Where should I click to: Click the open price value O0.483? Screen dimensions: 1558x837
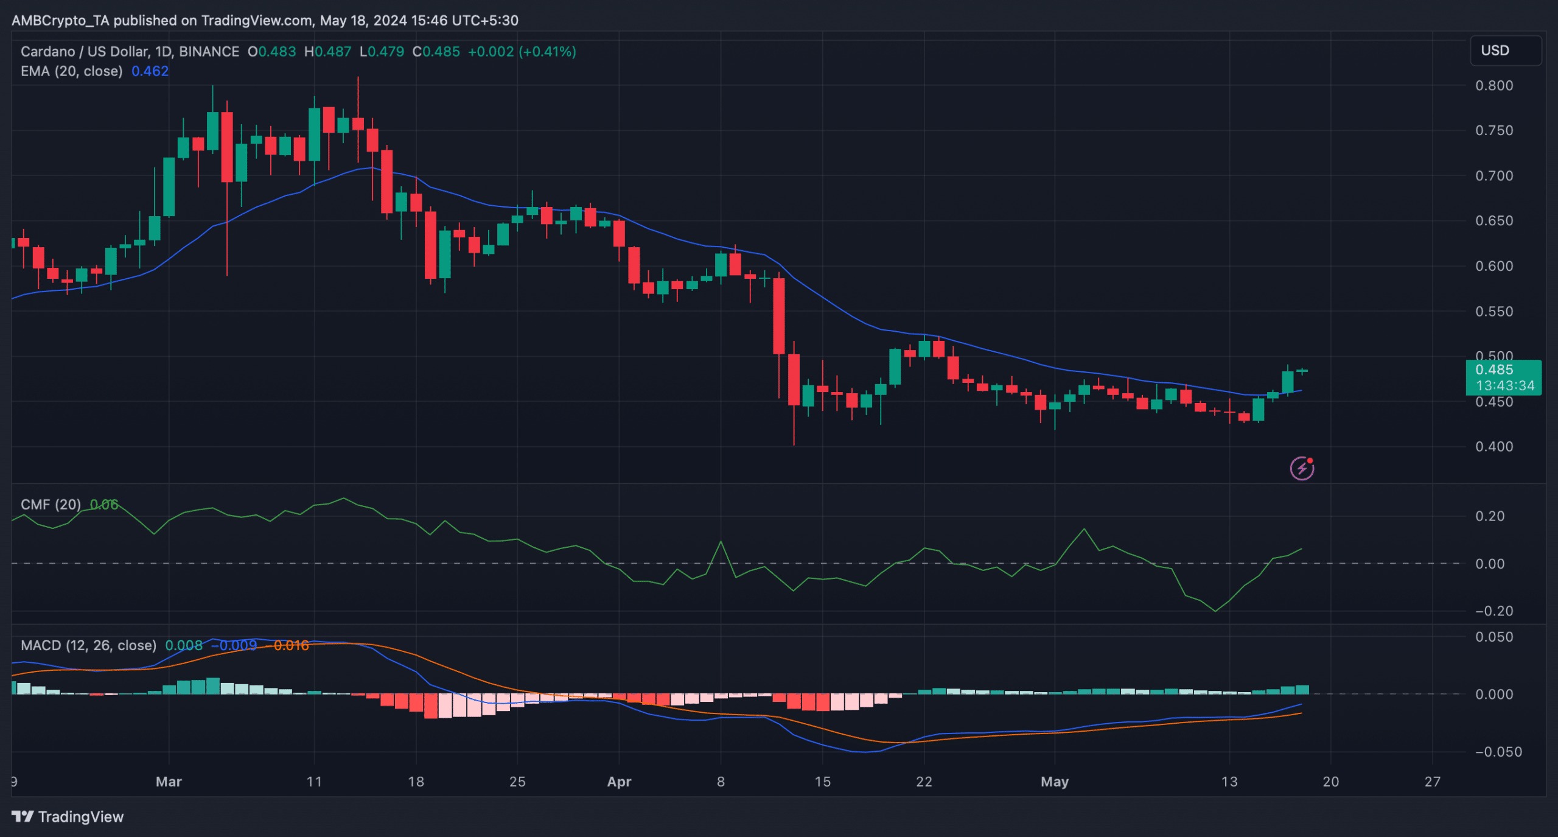(x=271, y=52)
